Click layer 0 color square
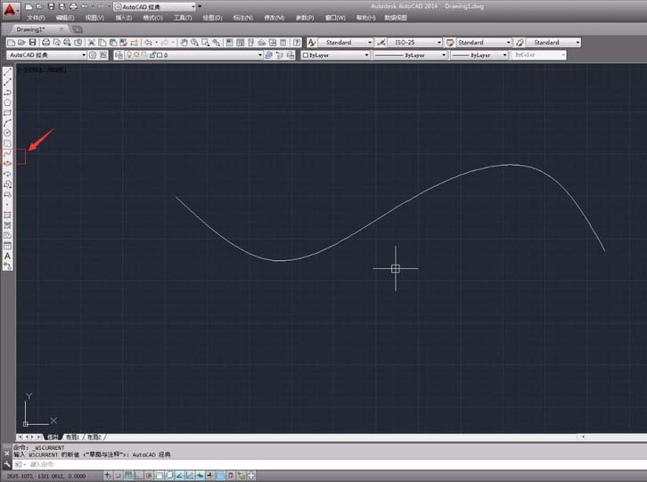 160,55
